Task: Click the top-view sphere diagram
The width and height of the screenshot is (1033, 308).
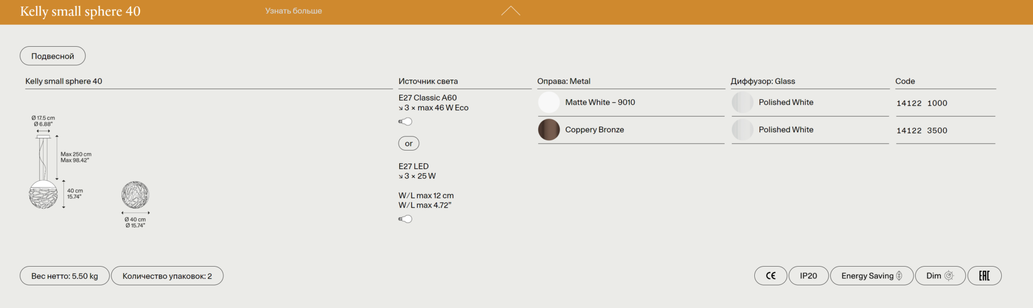Action: (x=135, y=195)
